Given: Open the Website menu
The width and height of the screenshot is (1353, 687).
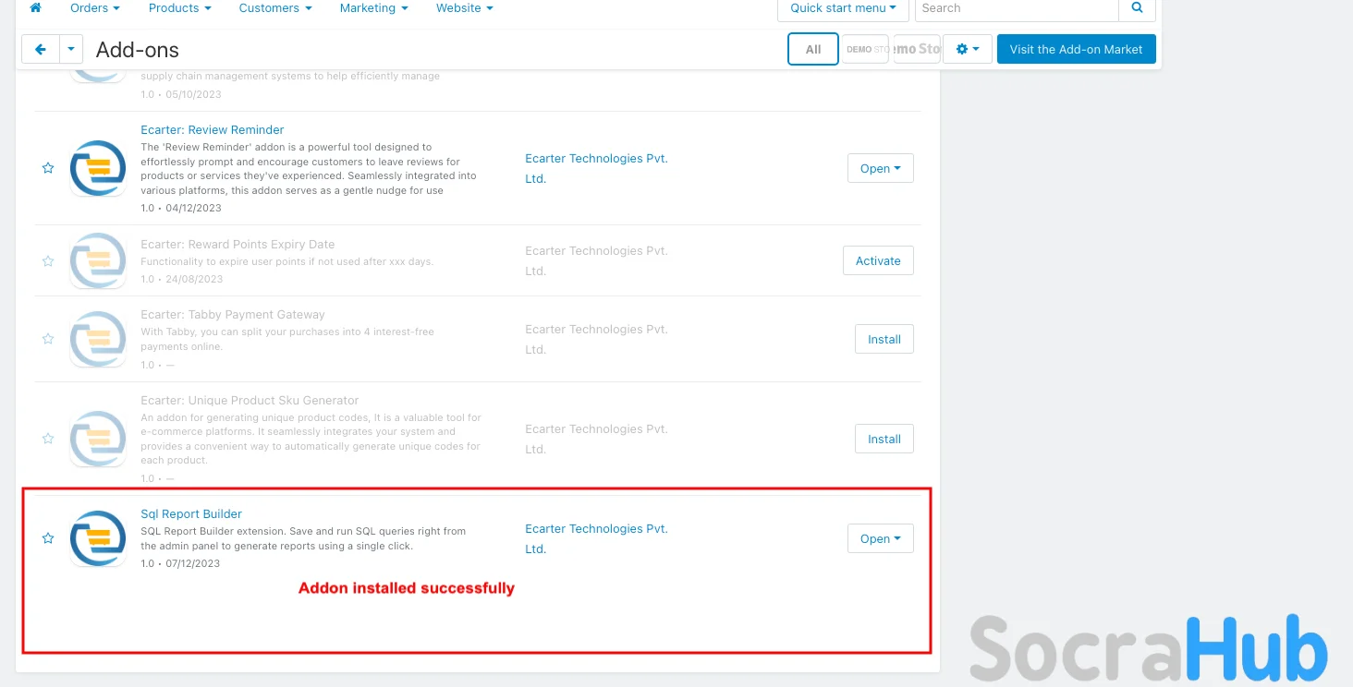Looking at the screenshot, I should click(x=465, y=8).
